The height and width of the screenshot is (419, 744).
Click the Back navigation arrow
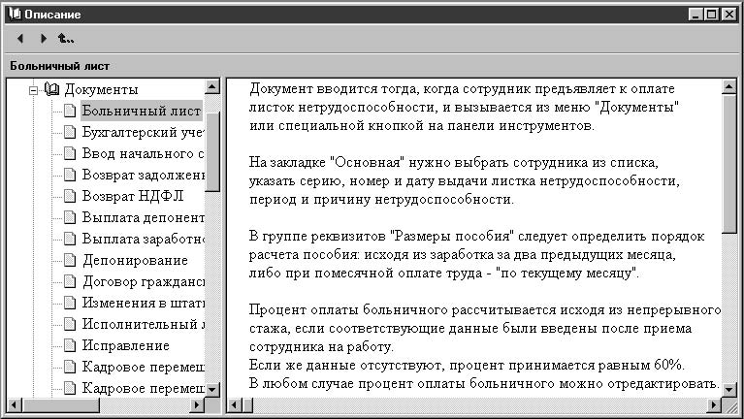click(x=20, y=39)
